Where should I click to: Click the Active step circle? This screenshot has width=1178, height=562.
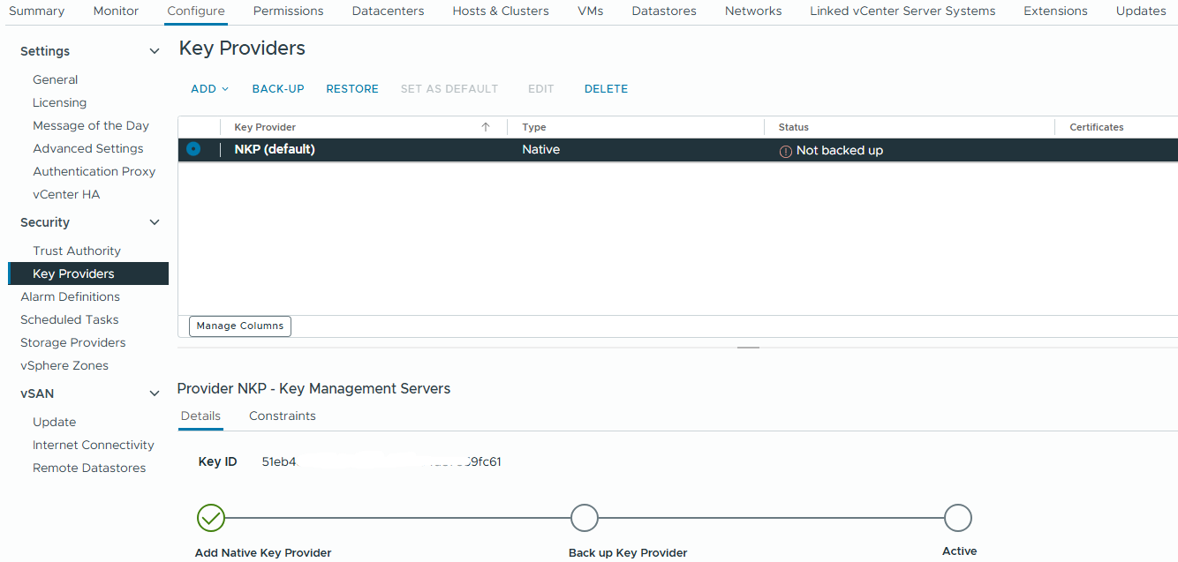point(958,518)
